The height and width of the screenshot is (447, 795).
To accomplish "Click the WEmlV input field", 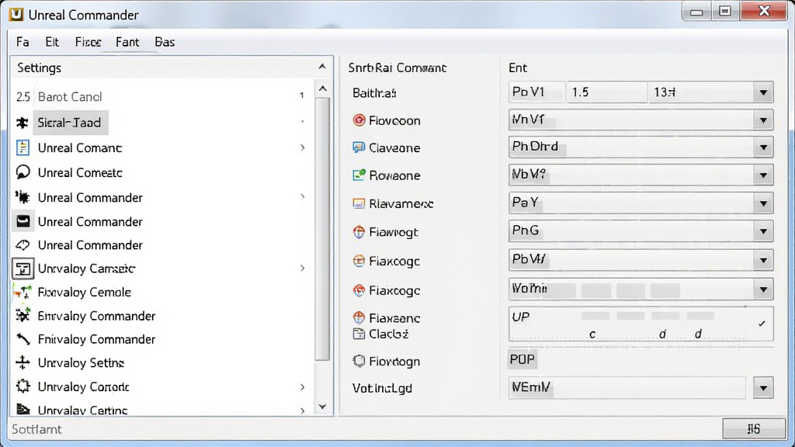I will click(x=627, y=388).
